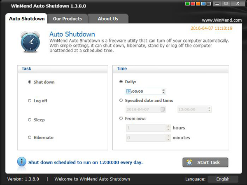247x185 pixels.
Task: Select the orange color theme swatch
Action: [198, 4]
